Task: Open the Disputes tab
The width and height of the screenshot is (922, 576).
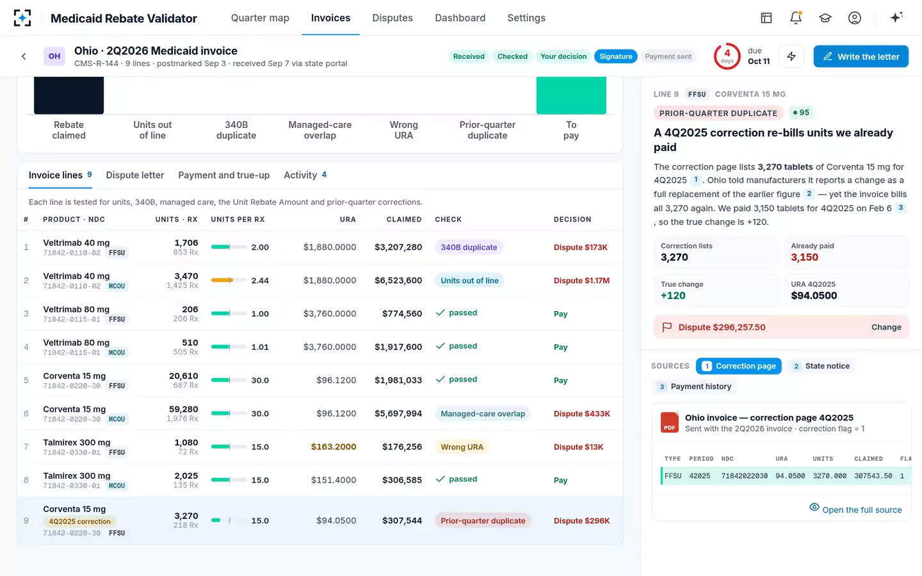Action: 392,18
